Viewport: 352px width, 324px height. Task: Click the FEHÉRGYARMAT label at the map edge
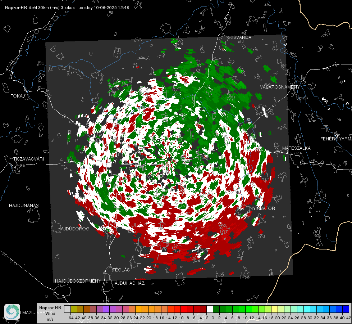[x=336, y=139]
